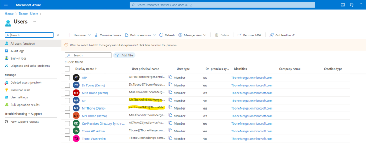This screenshot has height=147, width=366.
Task: Click the TA avatar for Tbone AD Admin
Action: pos(76,131)
